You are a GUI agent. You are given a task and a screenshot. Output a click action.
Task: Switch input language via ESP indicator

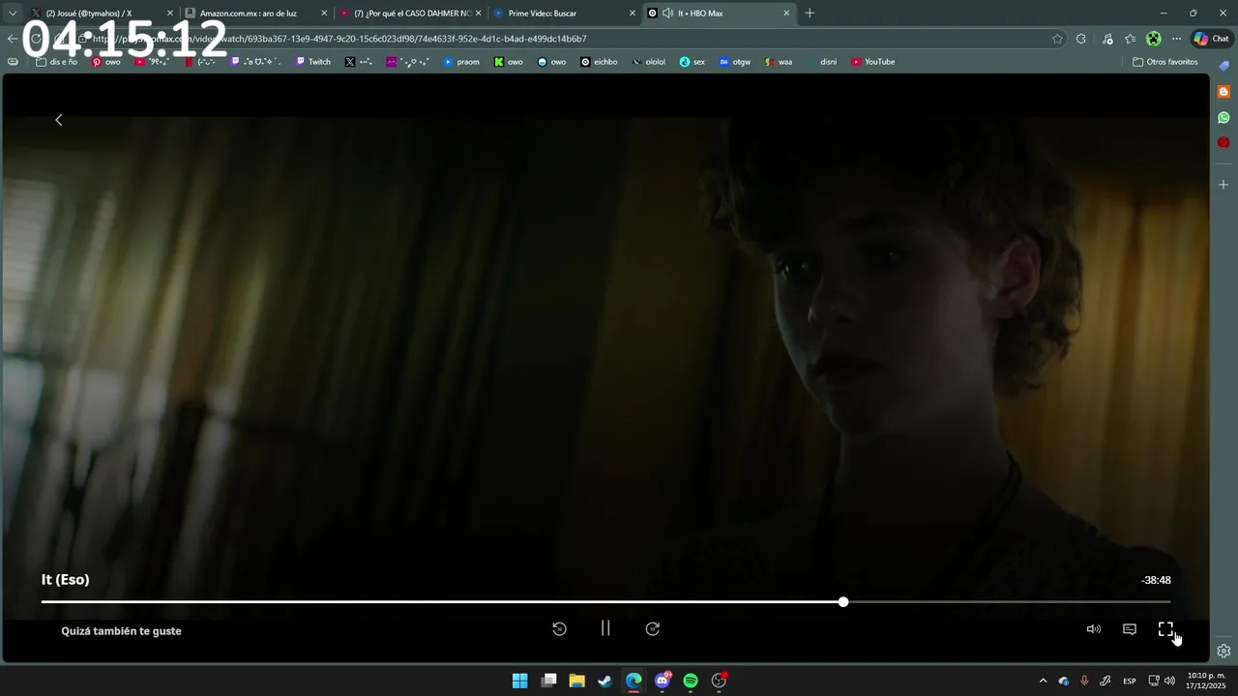[1130, 681]
